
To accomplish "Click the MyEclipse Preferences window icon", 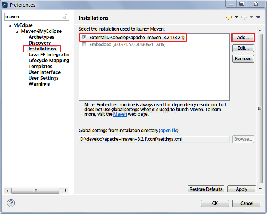I will click(x=5, y=5).
